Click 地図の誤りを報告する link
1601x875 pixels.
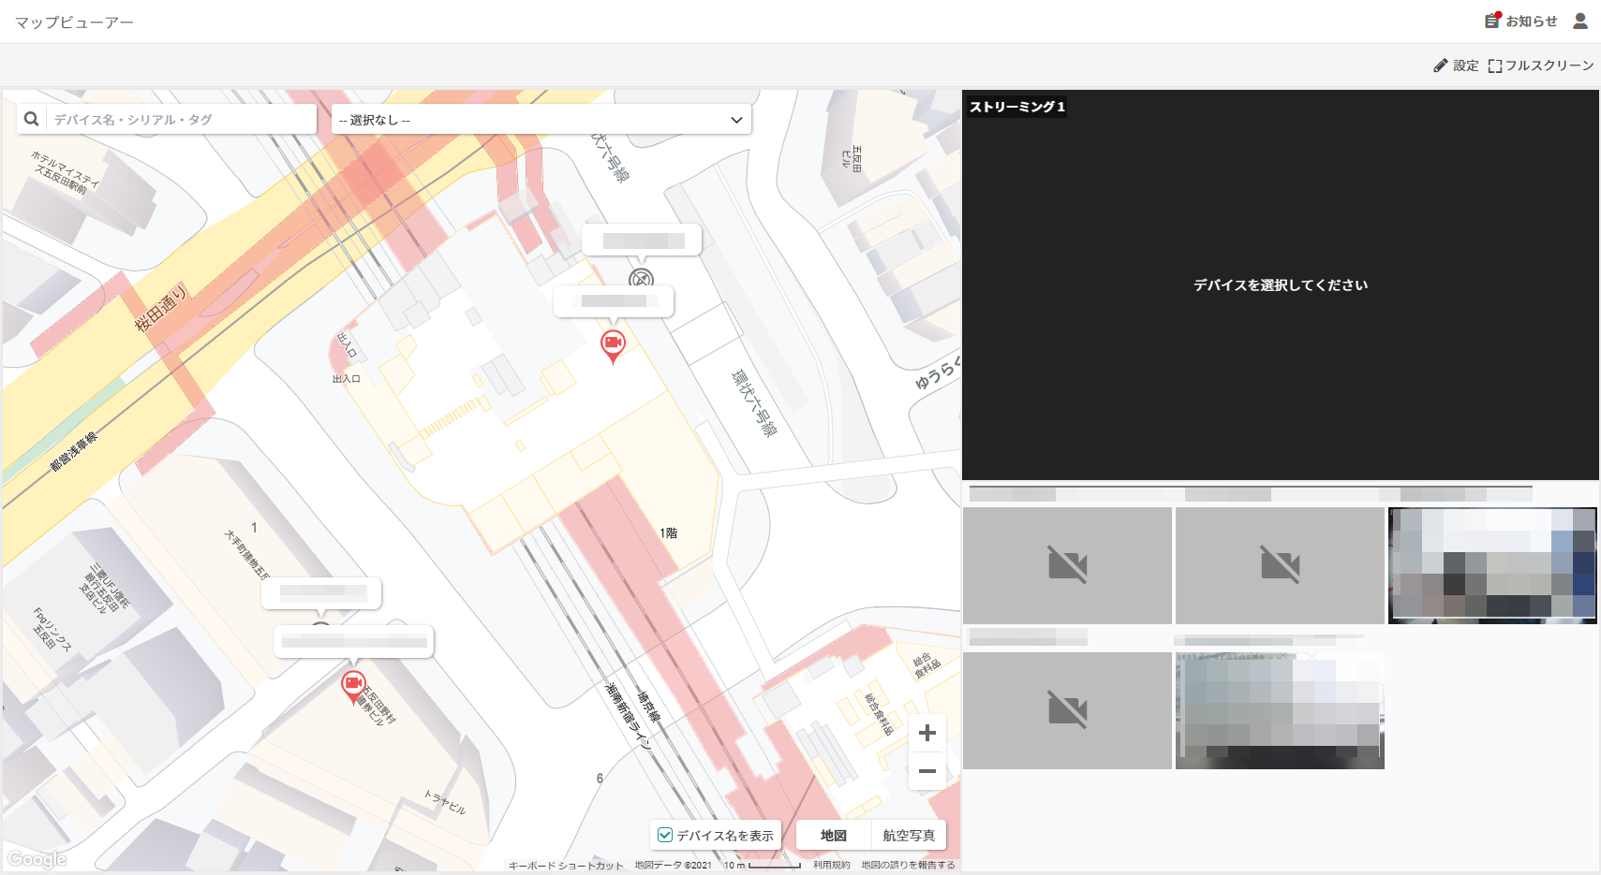(908, 865)
